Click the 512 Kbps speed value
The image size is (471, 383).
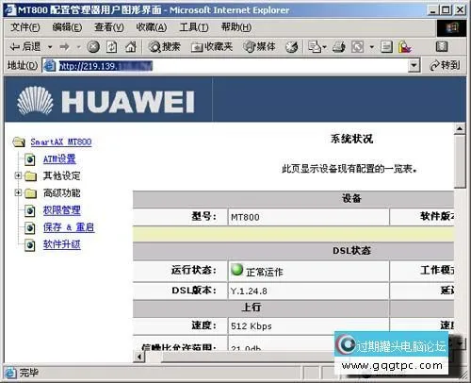(252, 326)
